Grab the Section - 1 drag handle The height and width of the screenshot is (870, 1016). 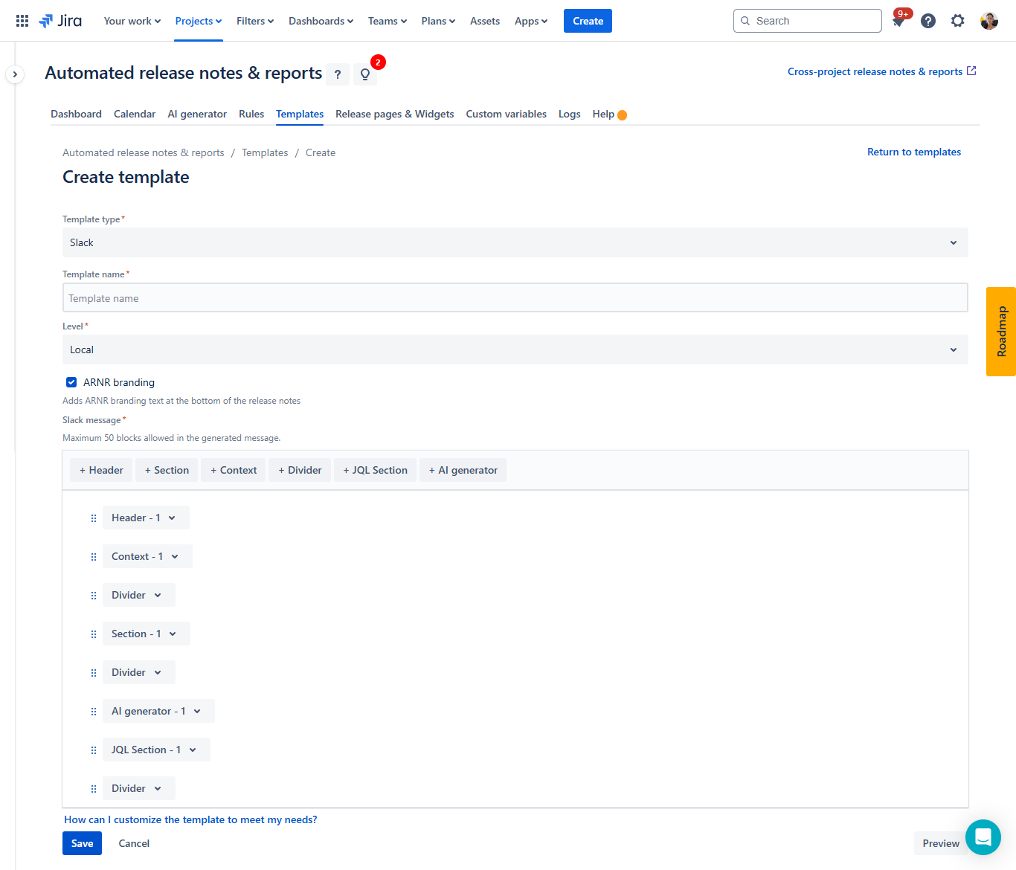[94, 634]
